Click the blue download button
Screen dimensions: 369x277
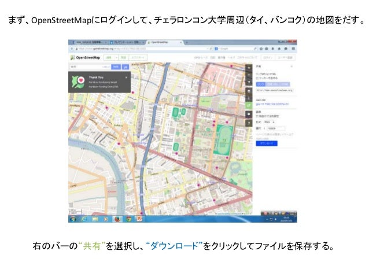(267, 143)
